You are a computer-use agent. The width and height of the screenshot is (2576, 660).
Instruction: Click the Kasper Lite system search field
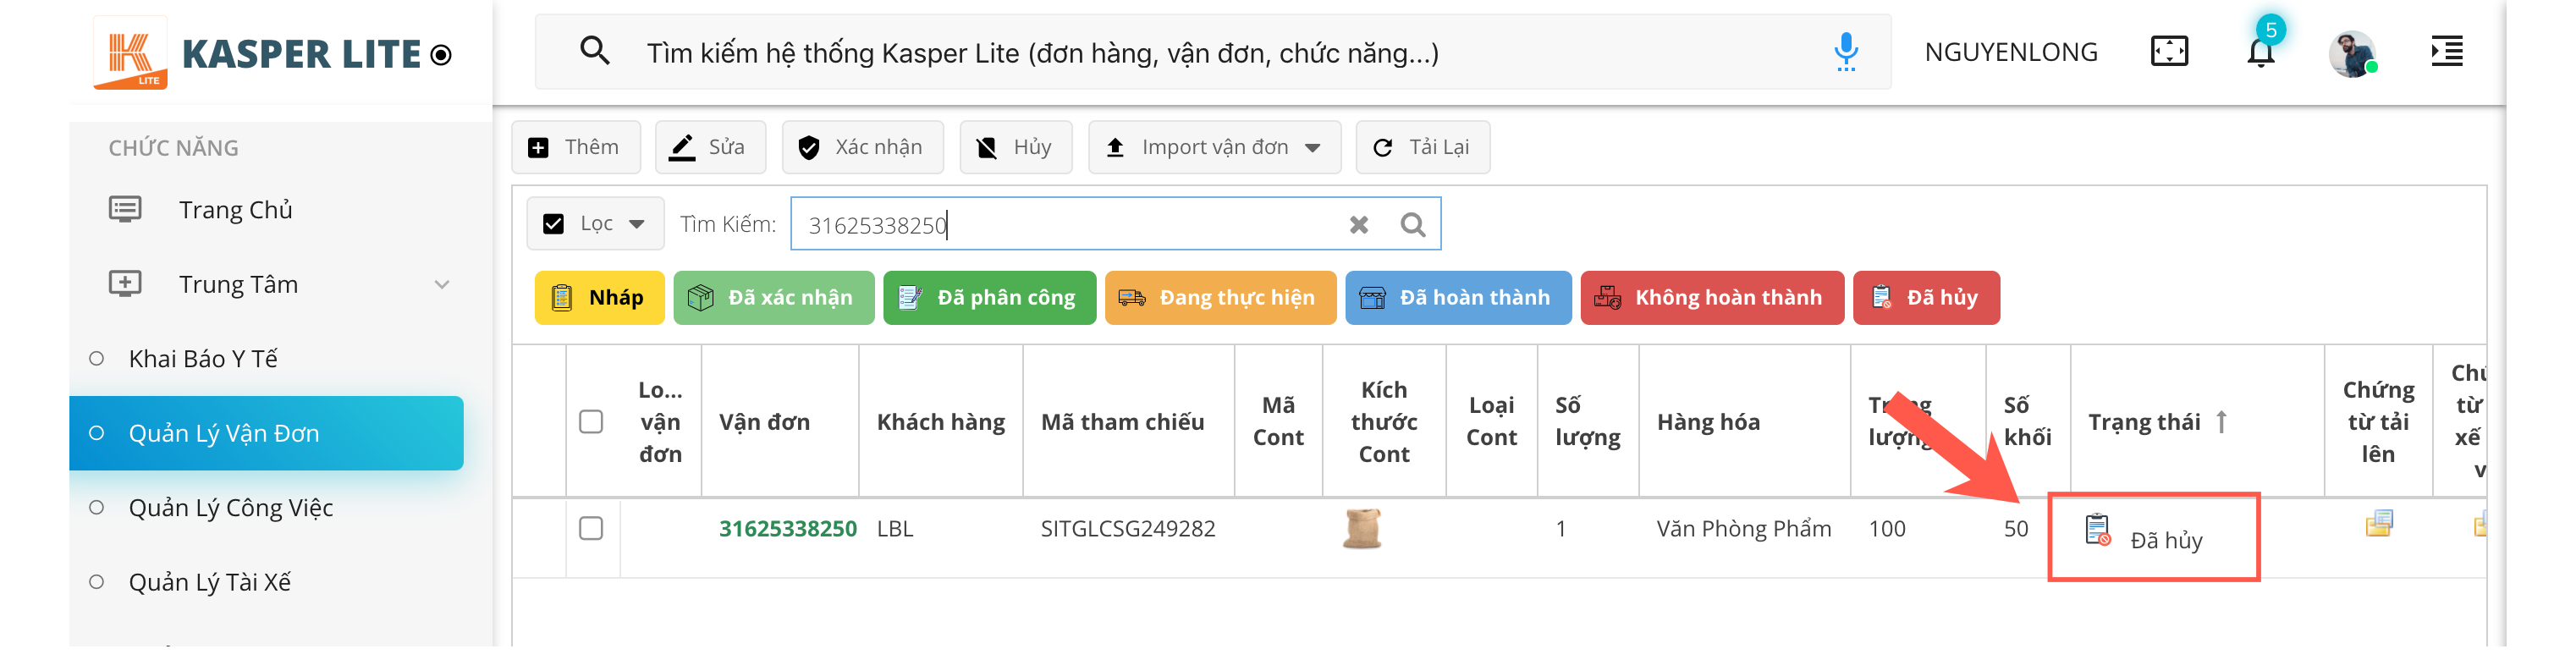point(1200,53)
